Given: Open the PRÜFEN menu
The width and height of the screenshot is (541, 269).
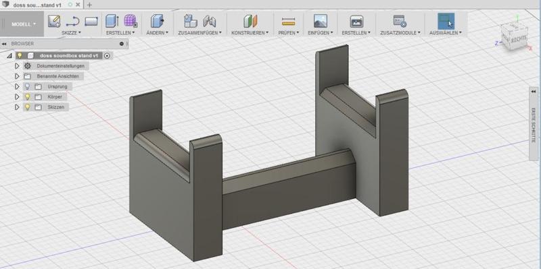Looking at the screenshot, I should [289, 32].
